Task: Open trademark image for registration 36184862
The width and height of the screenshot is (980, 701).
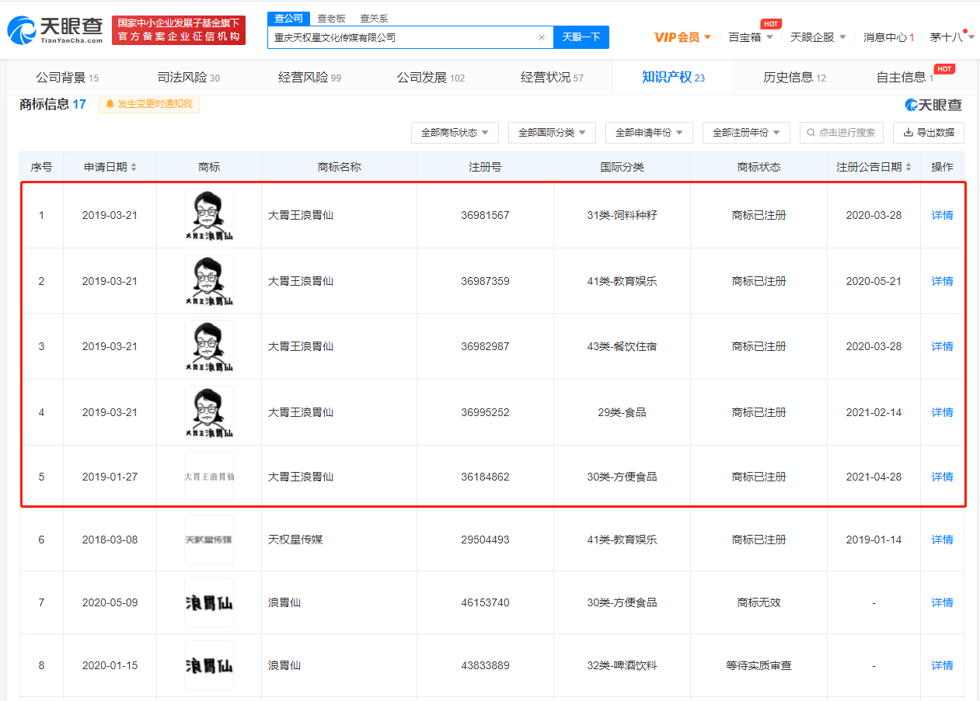Action: pyautogui.click(x=209, y=477)
